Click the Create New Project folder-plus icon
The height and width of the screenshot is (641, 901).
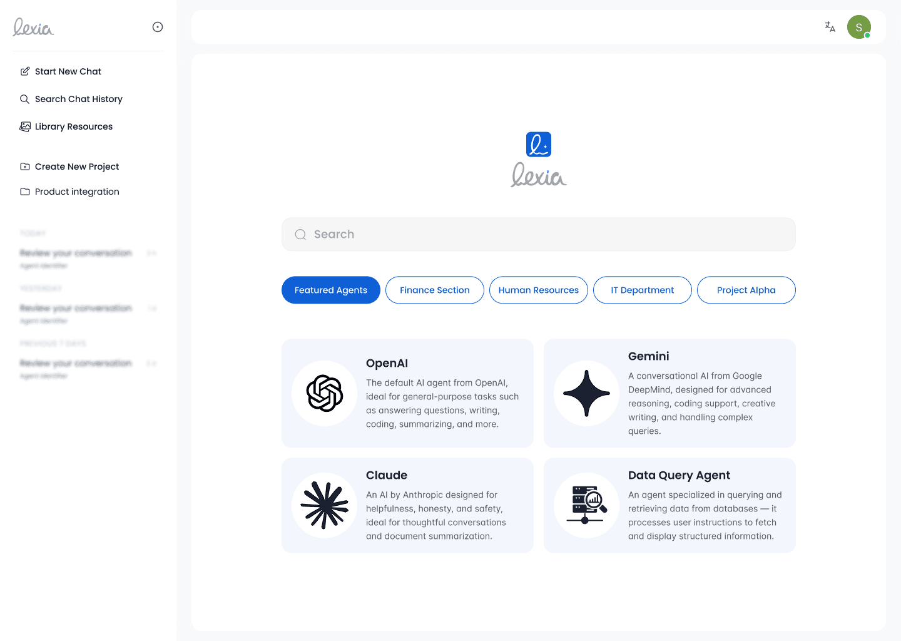click(x=25, y=167)
